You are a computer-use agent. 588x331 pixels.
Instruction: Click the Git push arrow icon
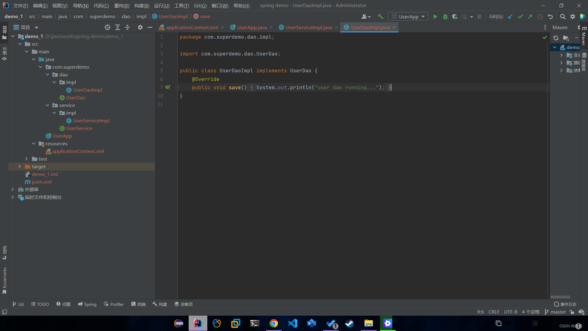[530, 17]
